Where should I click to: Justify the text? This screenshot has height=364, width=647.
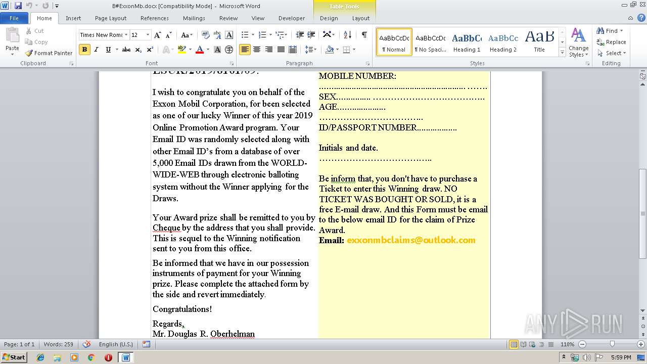point(280,50)
